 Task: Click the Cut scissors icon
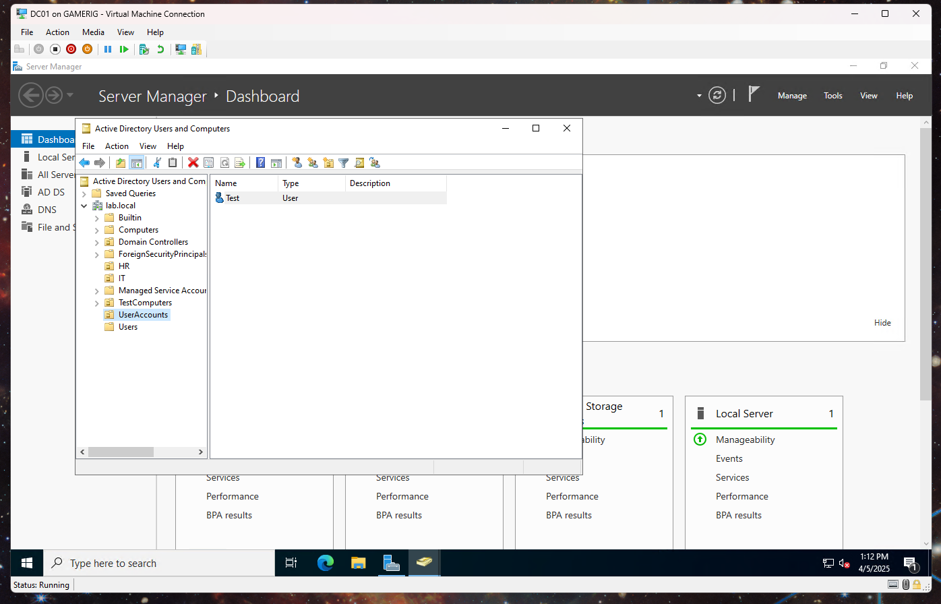157,162
